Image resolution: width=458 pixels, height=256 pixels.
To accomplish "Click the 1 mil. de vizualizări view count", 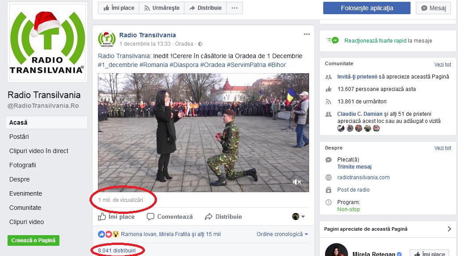I will (121, 200).
